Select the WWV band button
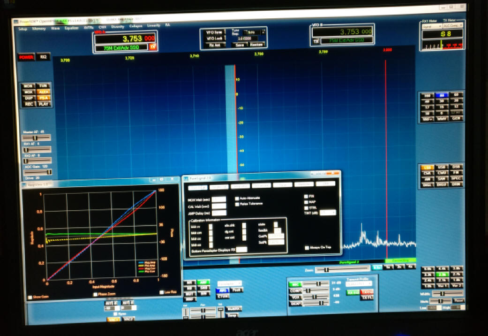The image size is (488, 336). pos(442,119)
